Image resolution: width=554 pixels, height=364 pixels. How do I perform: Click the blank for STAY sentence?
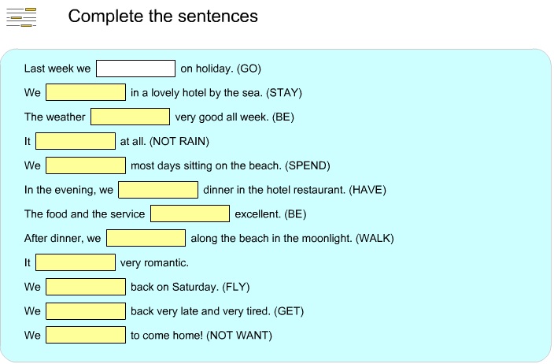[85, 93]
